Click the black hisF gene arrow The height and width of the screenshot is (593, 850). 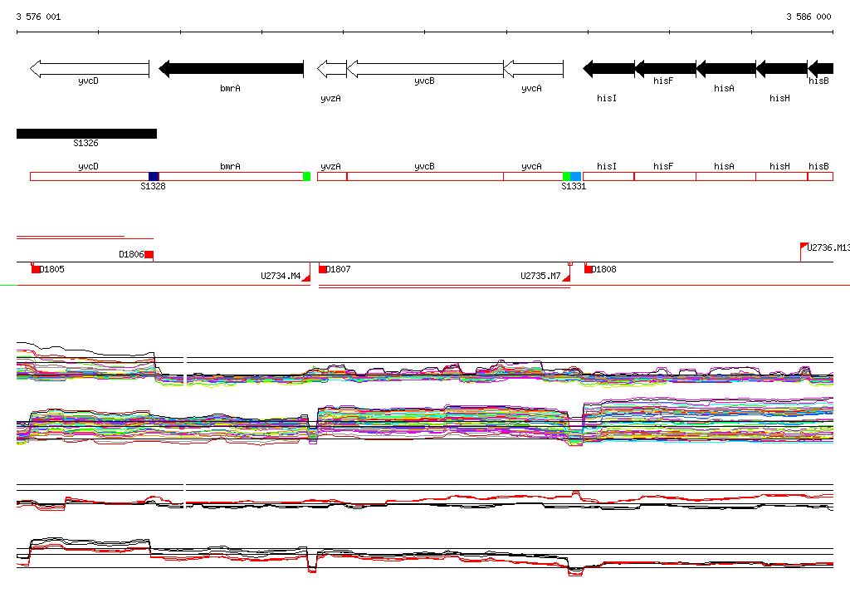coord(665,69)
